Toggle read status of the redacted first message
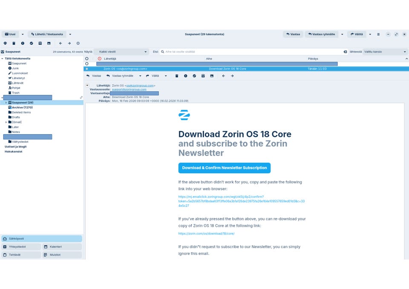 tap(87, 63)
